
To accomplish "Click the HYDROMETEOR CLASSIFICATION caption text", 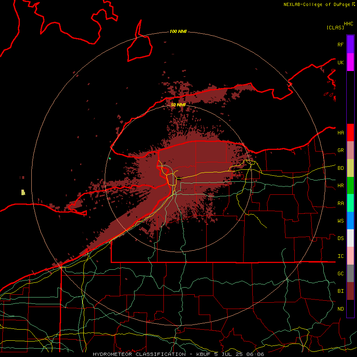I will (139, 354).
